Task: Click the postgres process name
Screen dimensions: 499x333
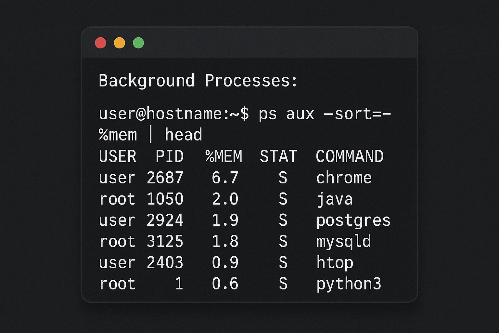Action: 353,220
